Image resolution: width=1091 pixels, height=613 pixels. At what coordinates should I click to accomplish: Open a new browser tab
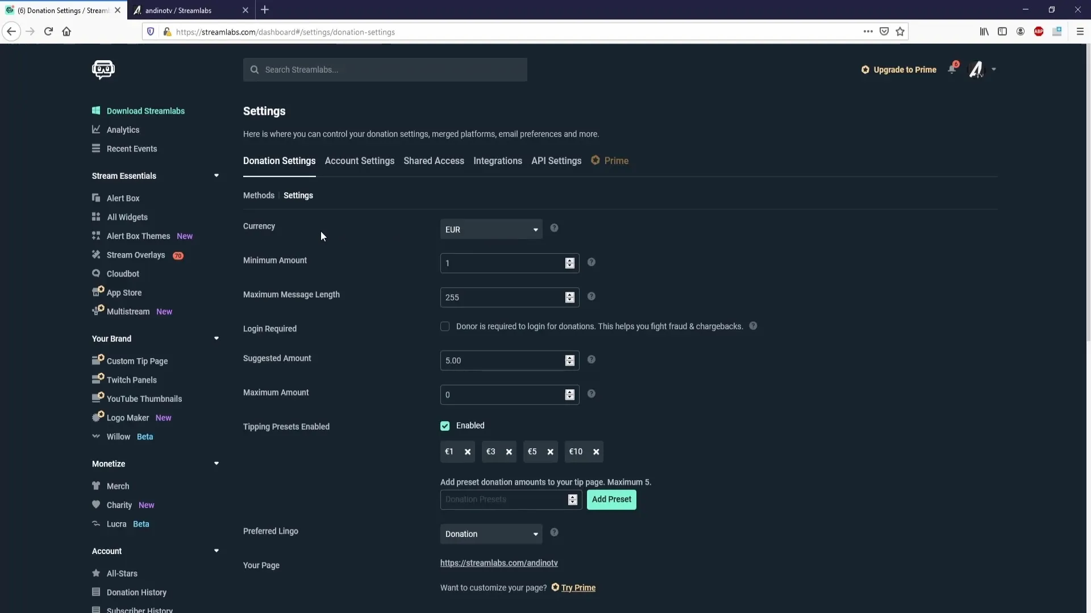click(x=265, y=10)
